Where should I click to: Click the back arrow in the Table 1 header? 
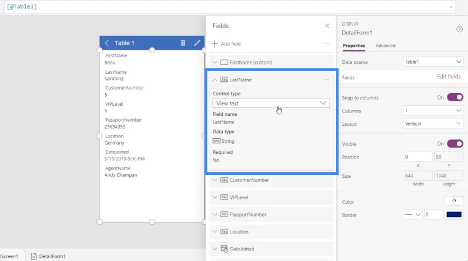(107, 43)
